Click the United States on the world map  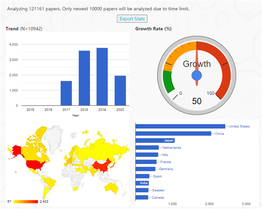tap(34, 165)
